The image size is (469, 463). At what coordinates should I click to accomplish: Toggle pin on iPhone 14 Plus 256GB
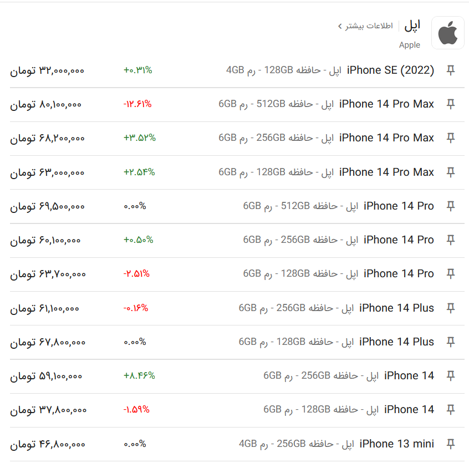tap(451, 308)
